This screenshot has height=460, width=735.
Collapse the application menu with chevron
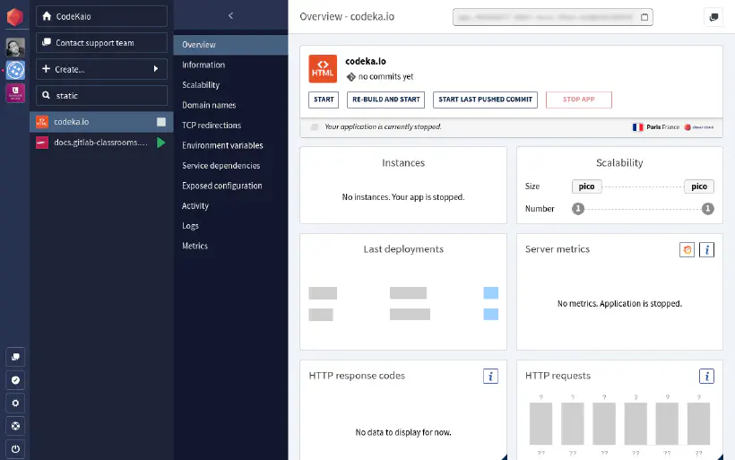coord(230,16)
